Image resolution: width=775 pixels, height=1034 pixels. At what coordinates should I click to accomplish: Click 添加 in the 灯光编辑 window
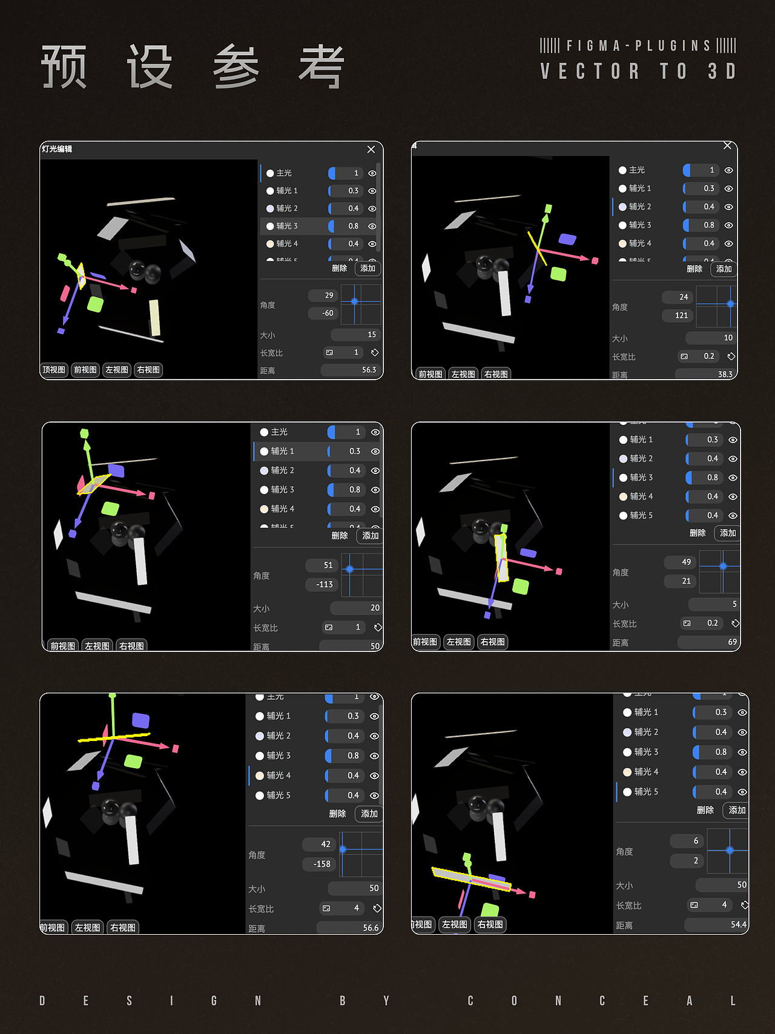tap(368, 268)
